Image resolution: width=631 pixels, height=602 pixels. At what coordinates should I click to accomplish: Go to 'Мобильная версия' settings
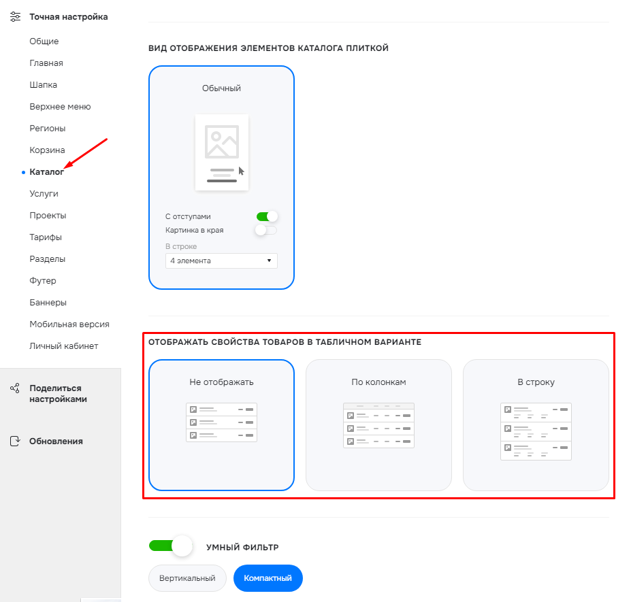coord(69,324)
